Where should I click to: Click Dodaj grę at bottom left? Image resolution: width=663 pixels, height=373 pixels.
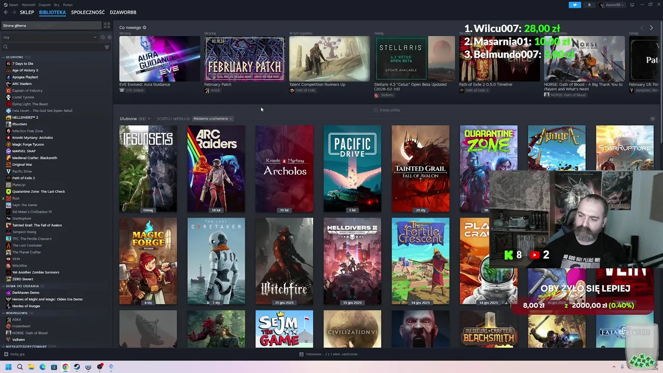point(14,354)
